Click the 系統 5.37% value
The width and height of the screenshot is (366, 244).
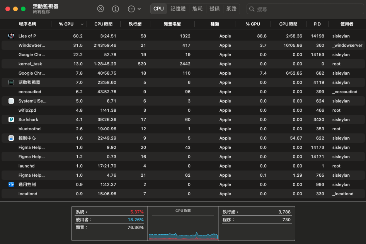(x=137, y=212)
